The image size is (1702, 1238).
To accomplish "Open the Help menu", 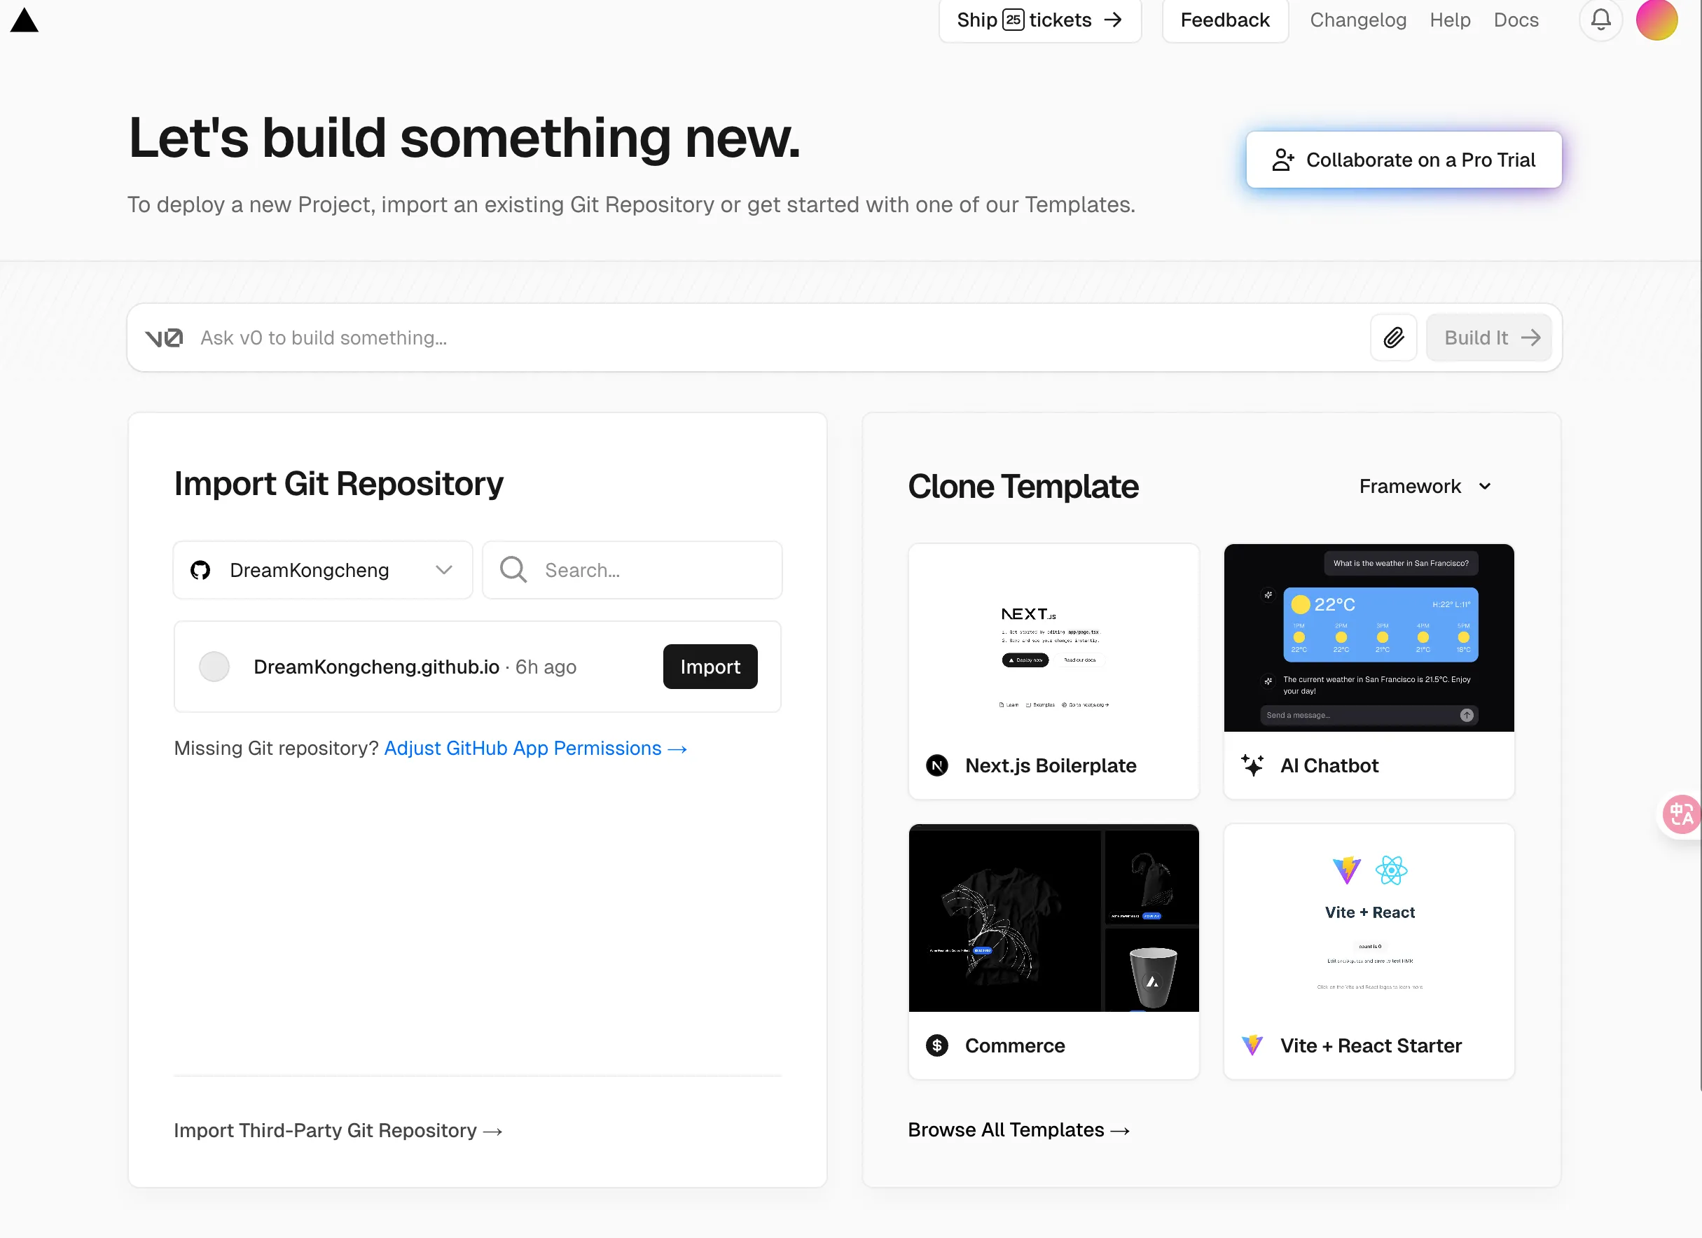I will pos(1450,20).
